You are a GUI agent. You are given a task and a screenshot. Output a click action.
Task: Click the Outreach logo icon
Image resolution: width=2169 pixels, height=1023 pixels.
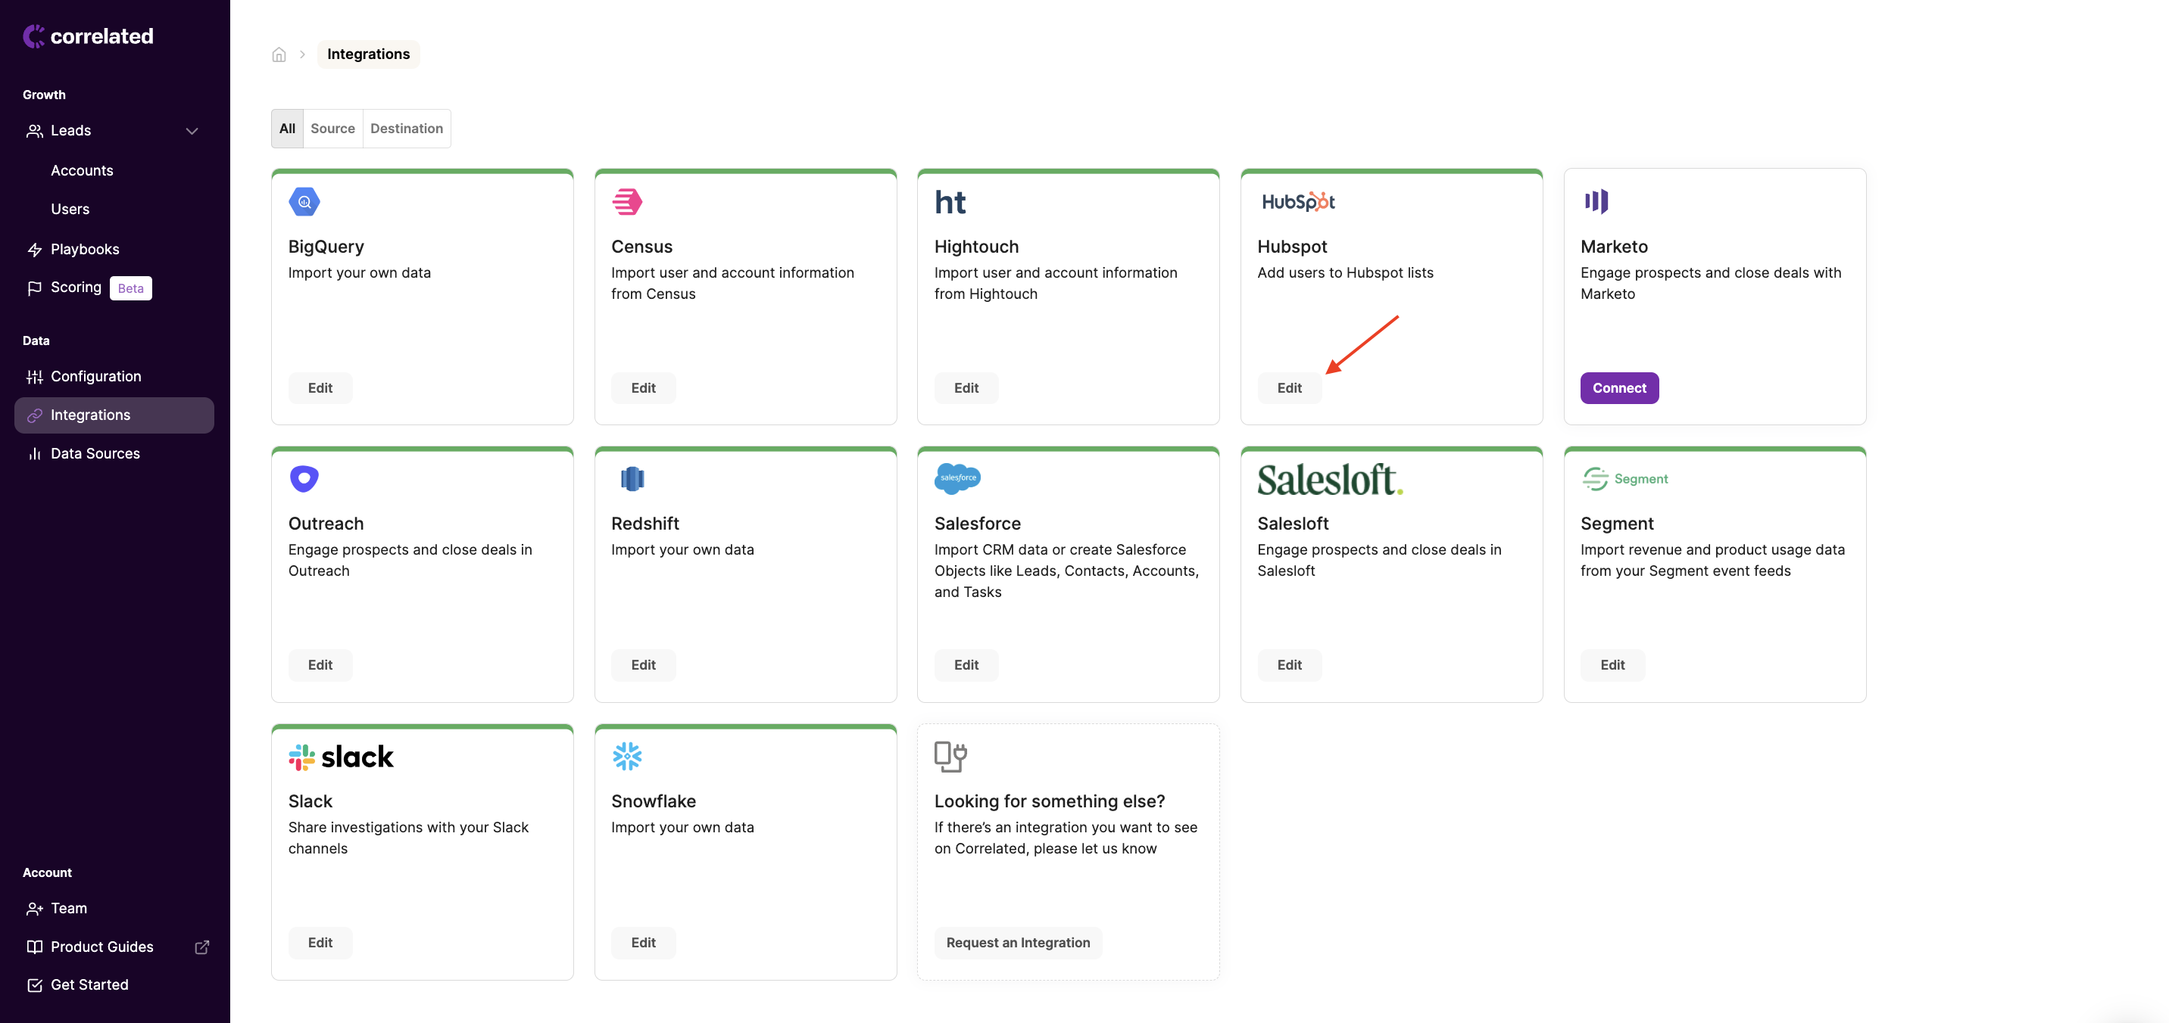coord(304,478)
